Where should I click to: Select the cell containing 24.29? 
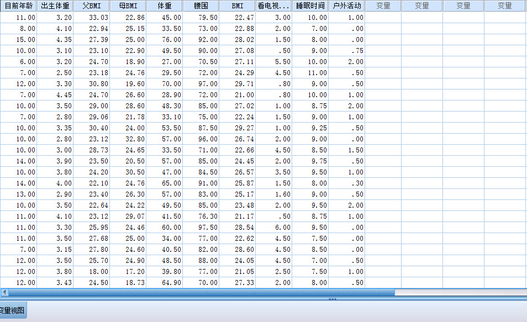(238, 73)
